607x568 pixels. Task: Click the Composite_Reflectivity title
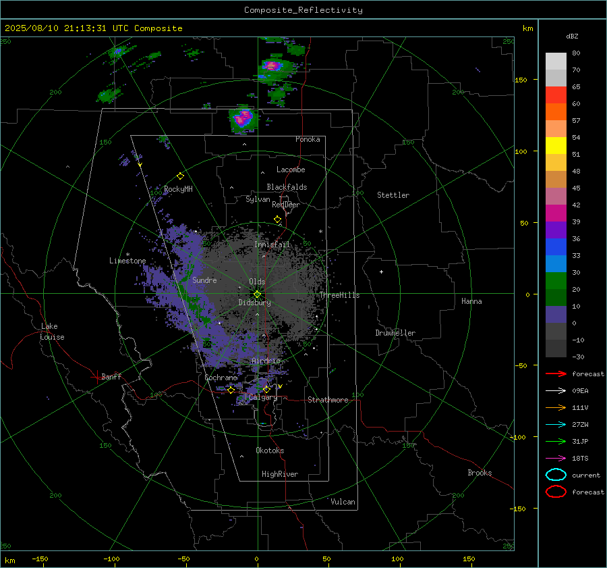(303, 10)
